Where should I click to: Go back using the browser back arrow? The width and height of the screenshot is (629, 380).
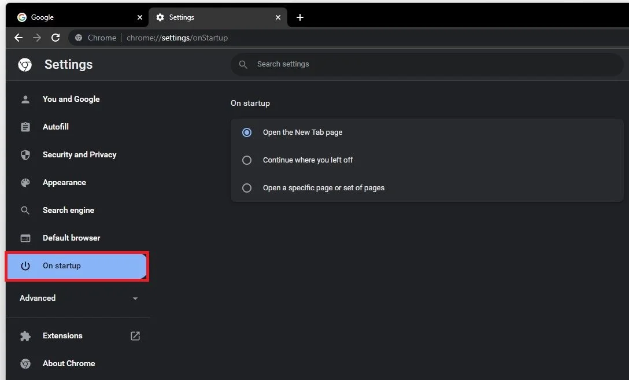[18, 38]
